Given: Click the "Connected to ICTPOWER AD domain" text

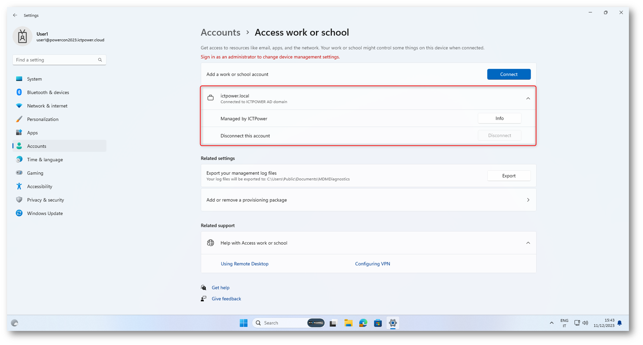Looking at the screenshot, I should tap(254, 102).
